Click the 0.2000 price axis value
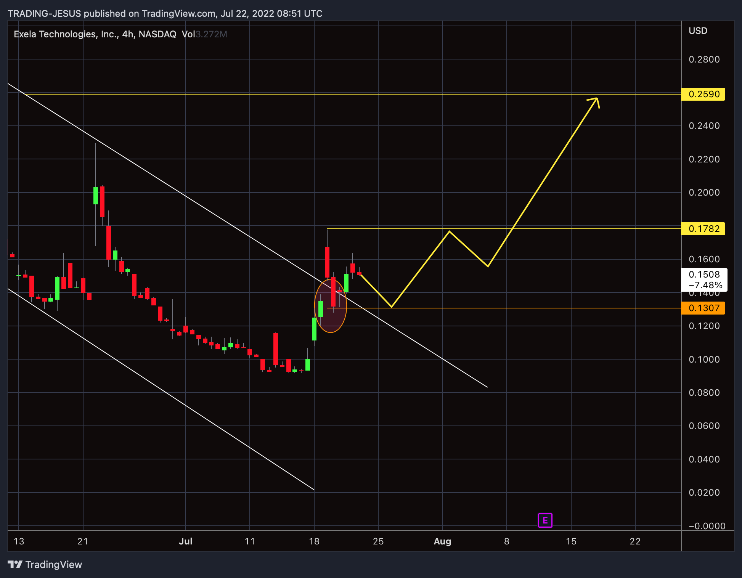The width and height of the screenshot is (742, 578). (704, 193)
